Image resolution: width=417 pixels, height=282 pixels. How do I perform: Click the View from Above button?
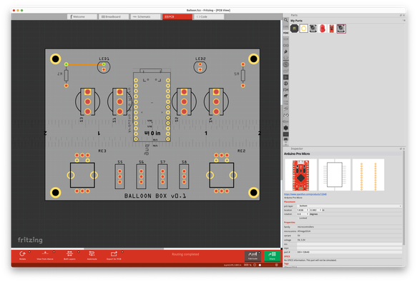[45, 255]
